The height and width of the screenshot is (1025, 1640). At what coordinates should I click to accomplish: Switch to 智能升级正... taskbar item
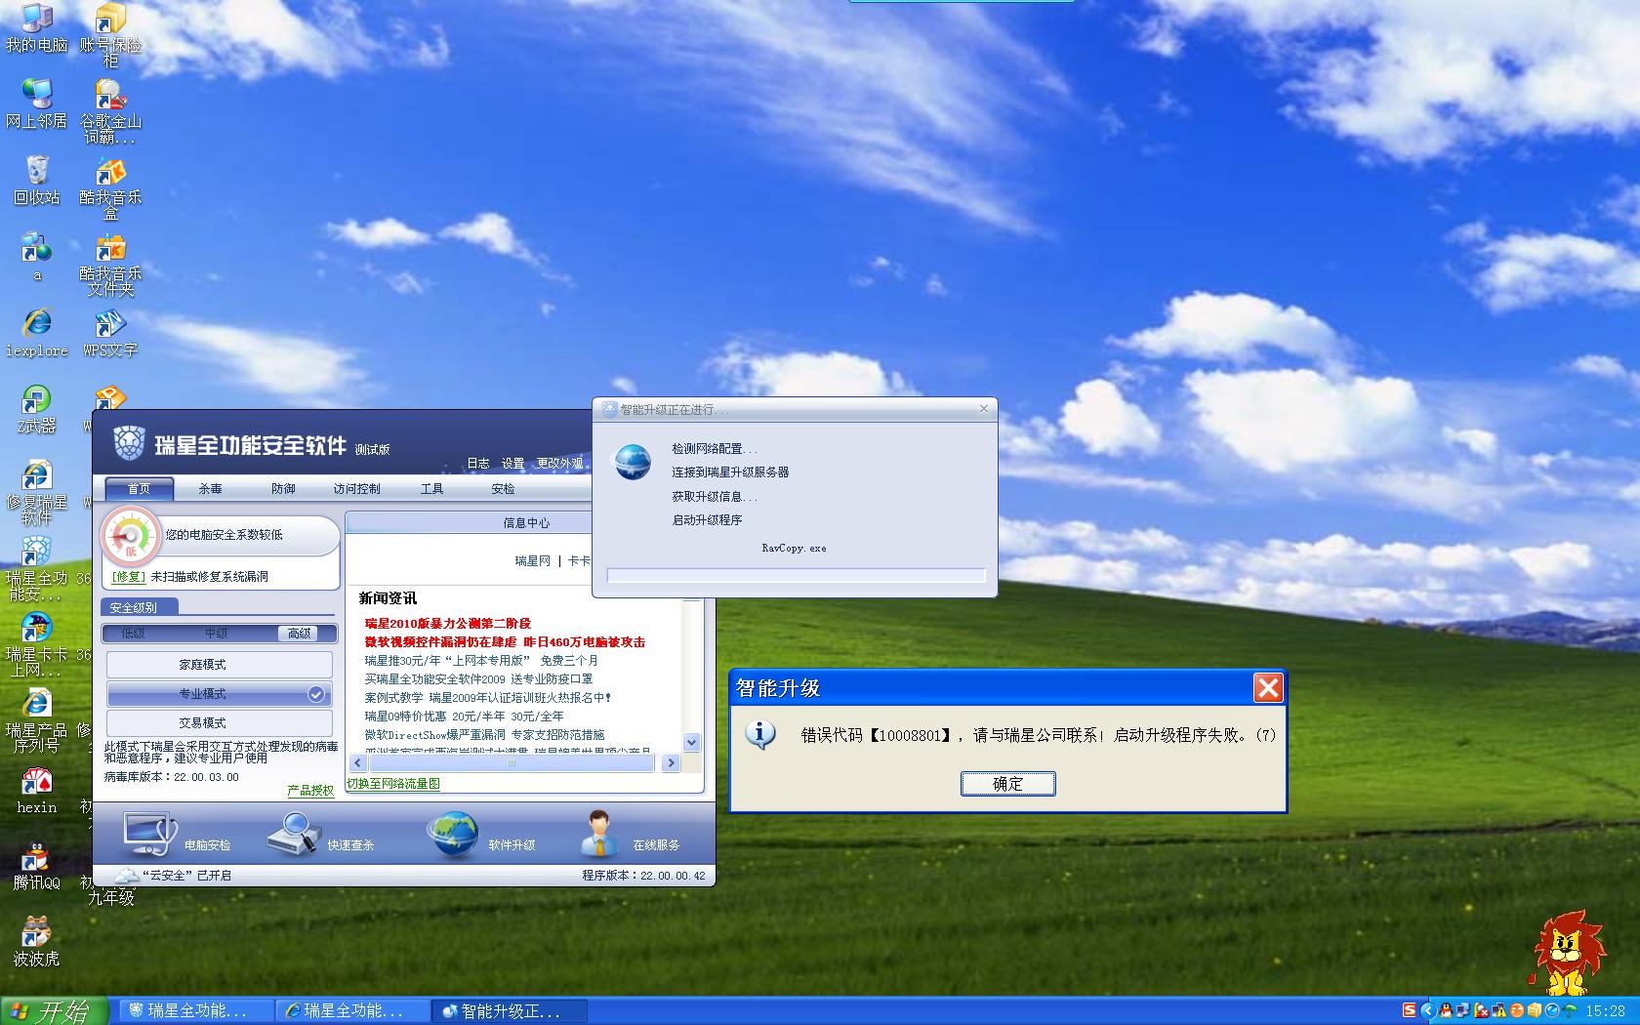512,1010
